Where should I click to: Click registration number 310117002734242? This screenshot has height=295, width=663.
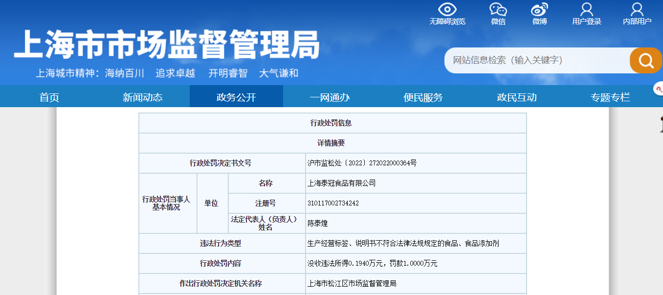point(333,203)
